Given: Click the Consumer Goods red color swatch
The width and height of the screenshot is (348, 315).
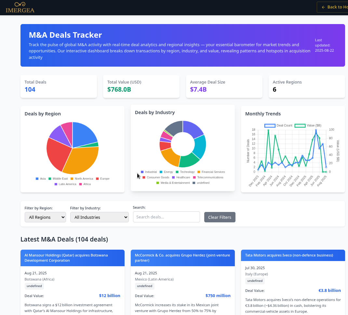Looking at the screenshot, I should pyautogui.click(x=143, y=177).
